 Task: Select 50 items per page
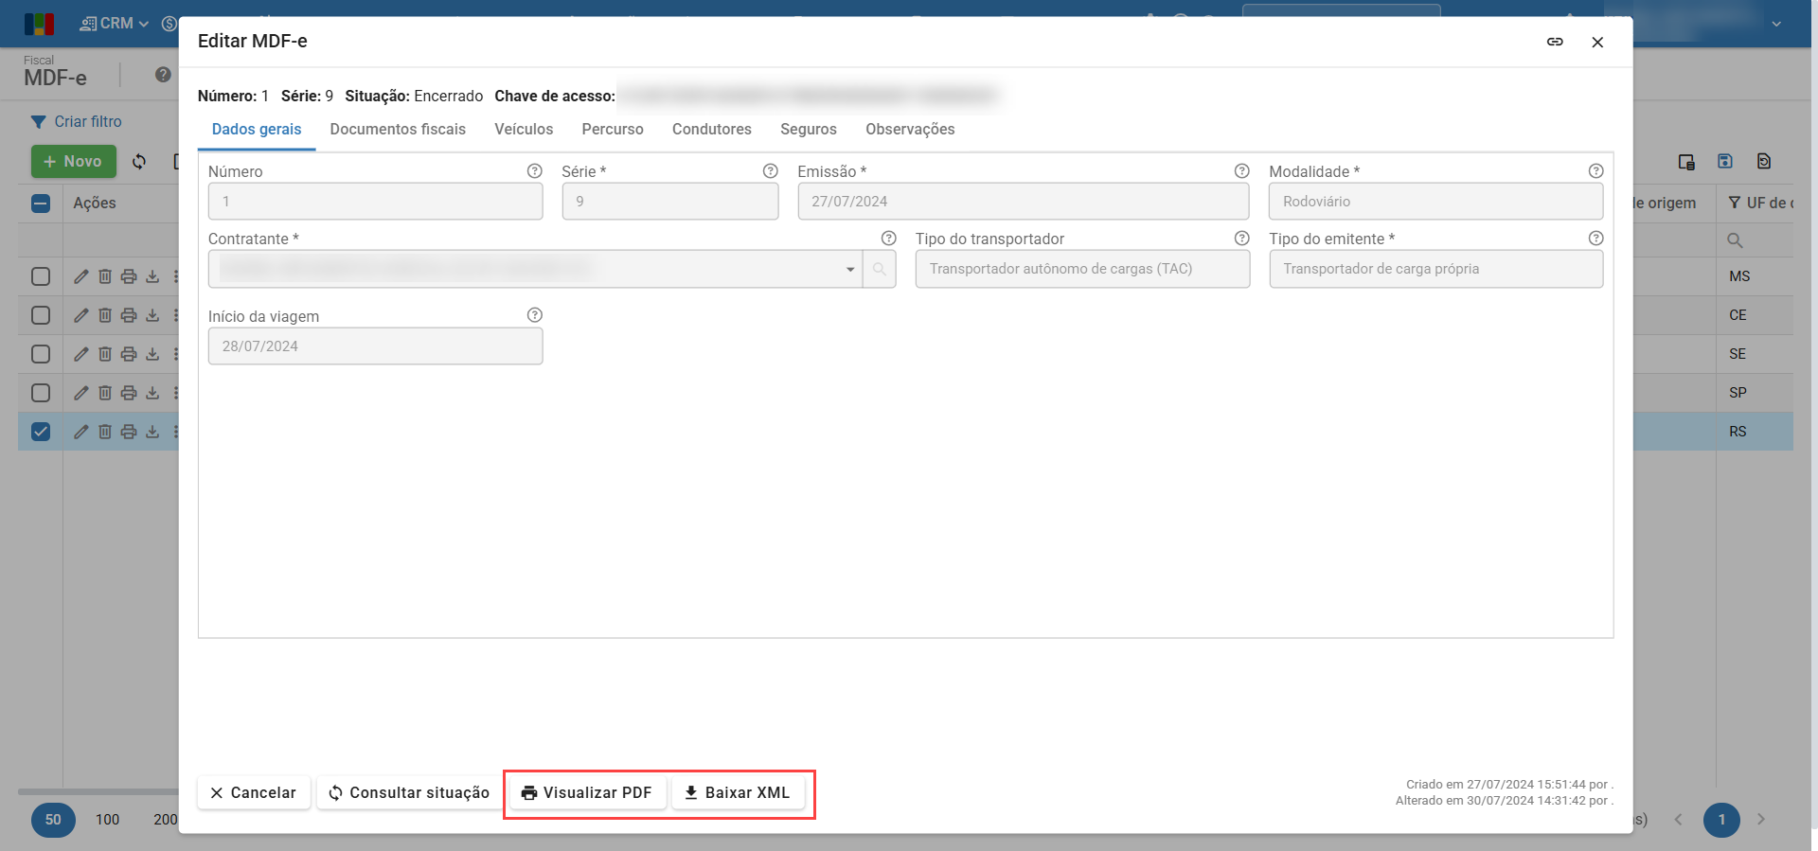coord(53,820)
